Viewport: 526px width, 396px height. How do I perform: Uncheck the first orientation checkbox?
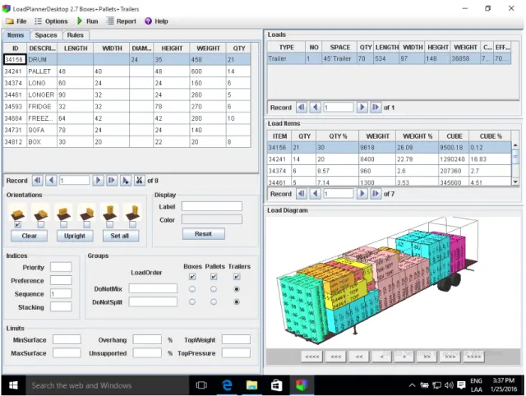tap(18, 224)
